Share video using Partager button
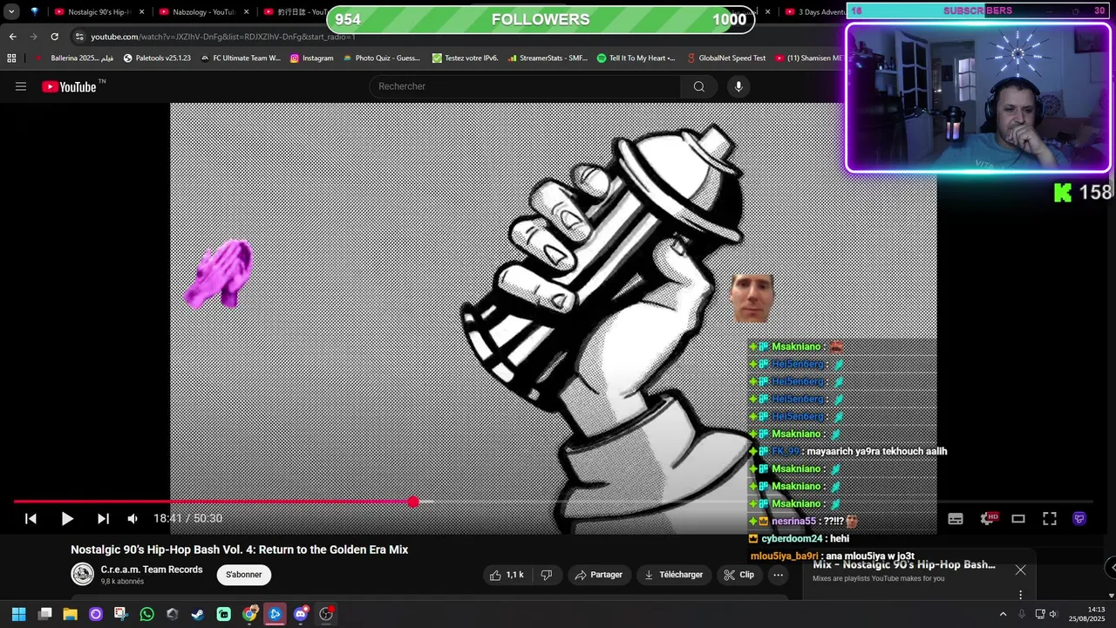This screenshot has width=1116, height=628. 599,575
